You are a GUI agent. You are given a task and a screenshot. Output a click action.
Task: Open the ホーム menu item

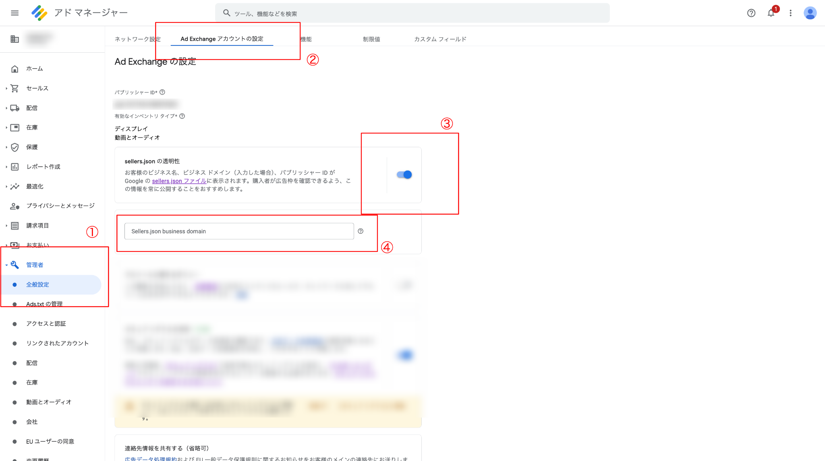(35, 69)
